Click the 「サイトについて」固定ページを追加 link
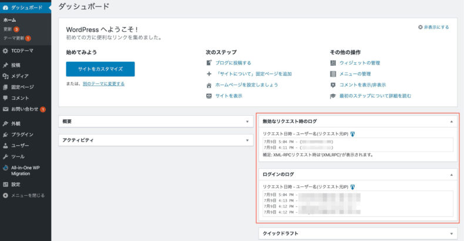 click(x=254, y=73)
